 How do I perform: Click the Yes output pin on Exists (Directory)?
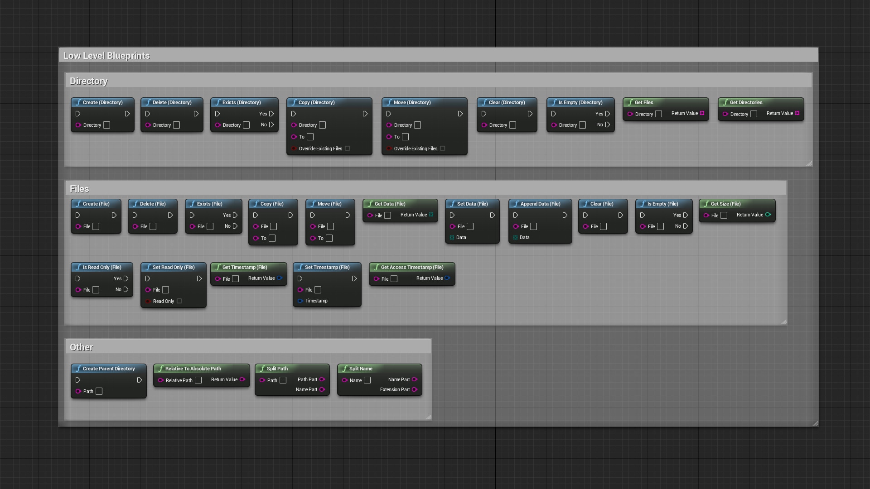271,114
